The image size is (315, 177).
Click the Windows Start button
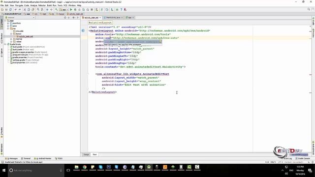(x=4, y=171)
